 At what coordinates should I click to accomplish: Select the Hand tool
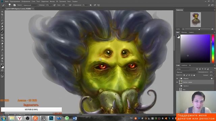coord(2,58)
